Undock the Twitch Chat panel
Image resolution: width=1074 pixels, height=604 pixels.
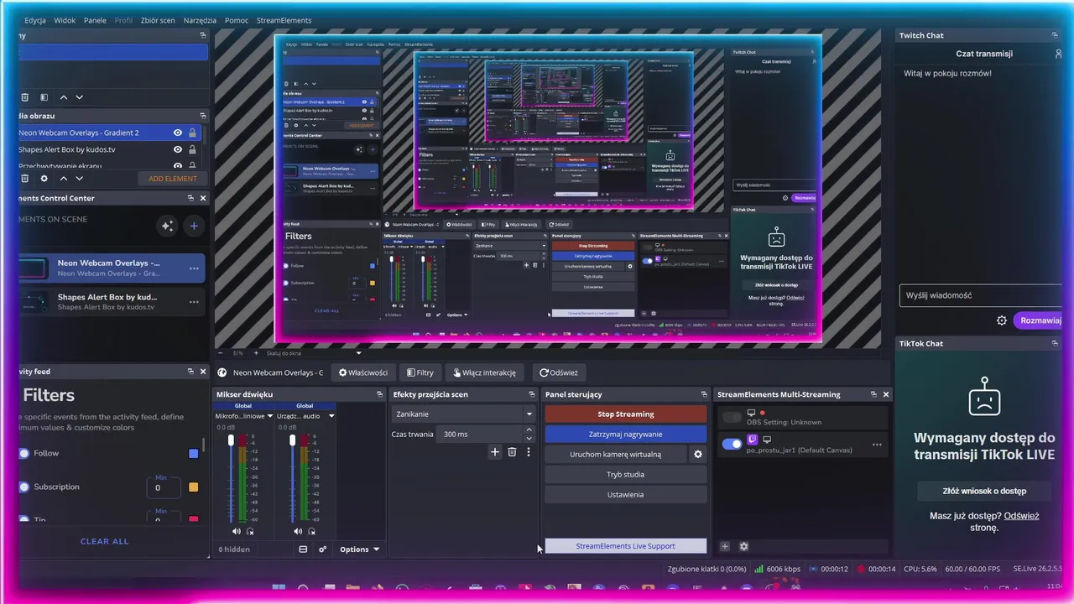coord(1055,35)
